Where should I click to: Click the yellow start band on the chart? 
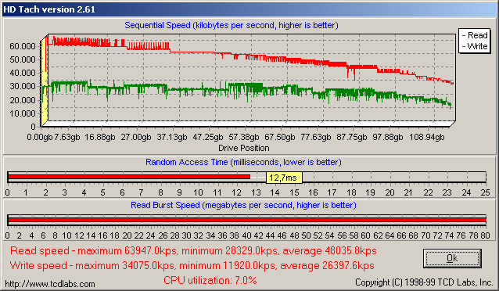[45, 81]
